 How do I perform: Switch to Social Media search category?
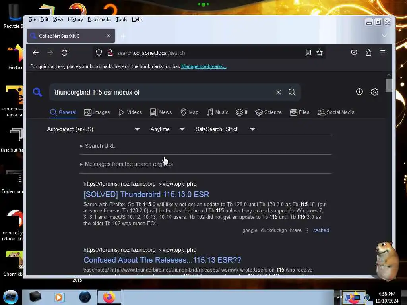(336, 112)
